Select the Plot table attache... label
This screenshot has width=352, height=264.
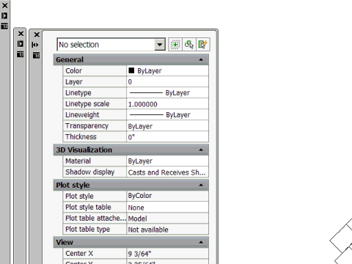95,218
